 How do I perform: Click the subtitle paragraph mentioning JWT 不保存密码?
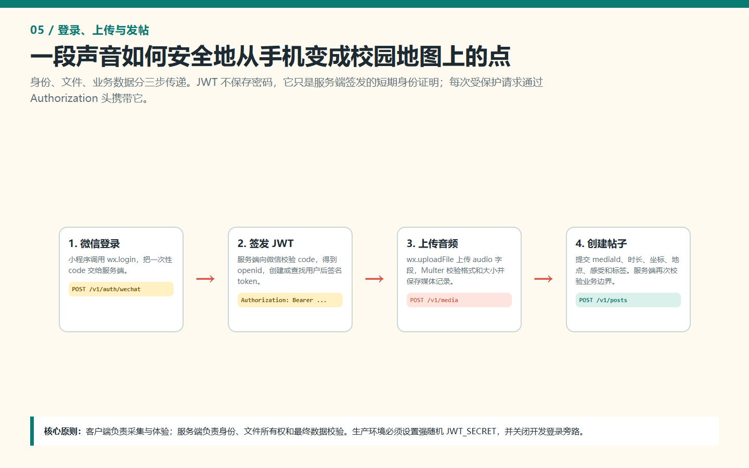click(287, 90)
